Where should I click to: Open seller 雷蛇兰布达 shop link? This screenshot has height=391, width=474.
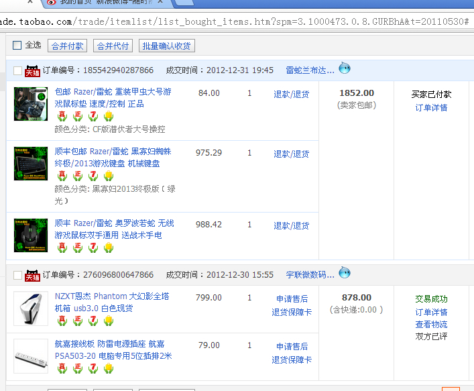(310, 70)
